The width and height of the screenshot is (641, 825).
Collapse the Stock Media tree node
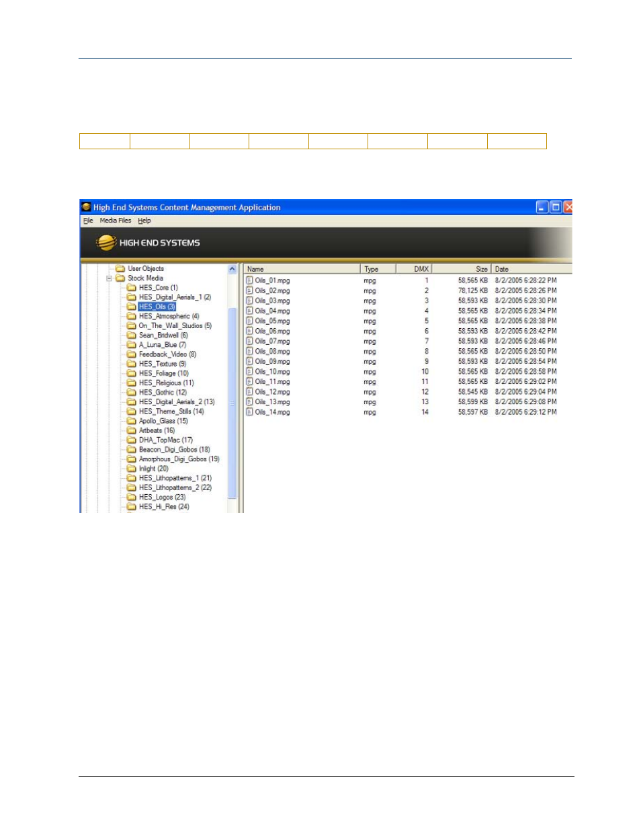tap(109, 278)
